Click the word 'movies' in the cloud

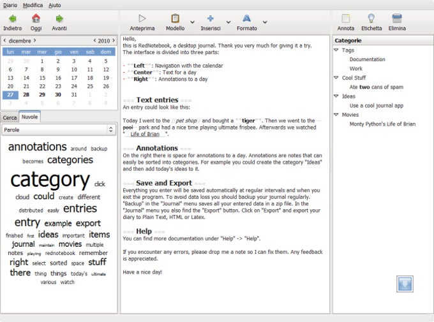pos(70,244)
